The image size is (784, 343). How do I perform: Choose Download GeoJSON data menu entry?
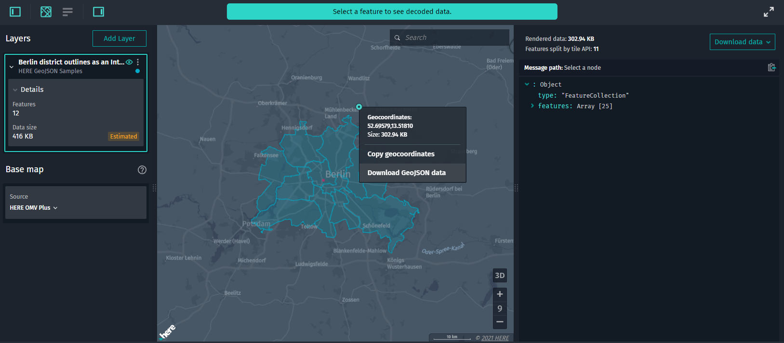pyautogui.click(x=406, y=173)
